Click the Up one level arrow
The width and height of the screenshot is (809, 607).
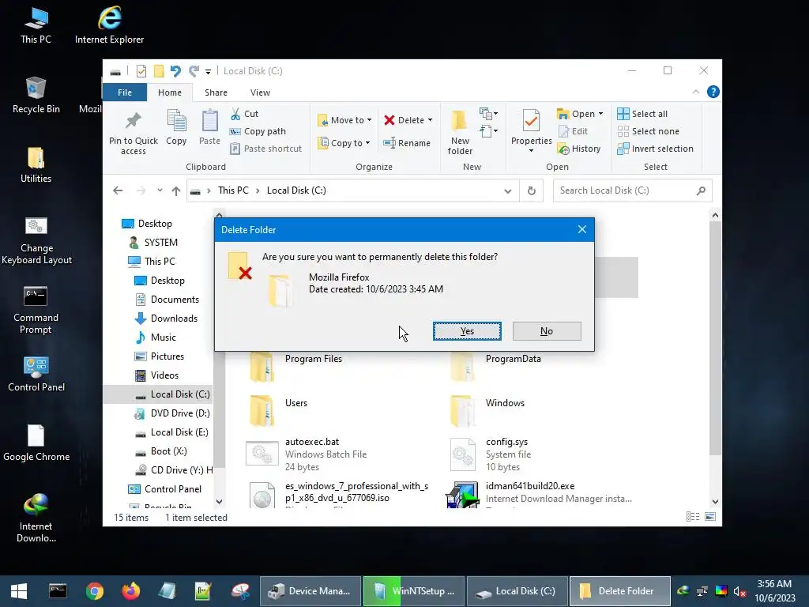tap(176, 191)
